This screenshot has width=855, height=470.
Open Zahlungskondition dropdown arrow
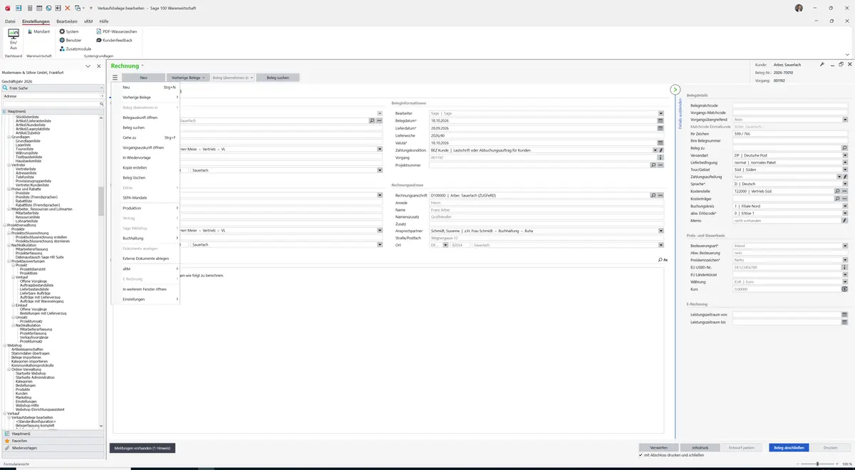[655, 150]
